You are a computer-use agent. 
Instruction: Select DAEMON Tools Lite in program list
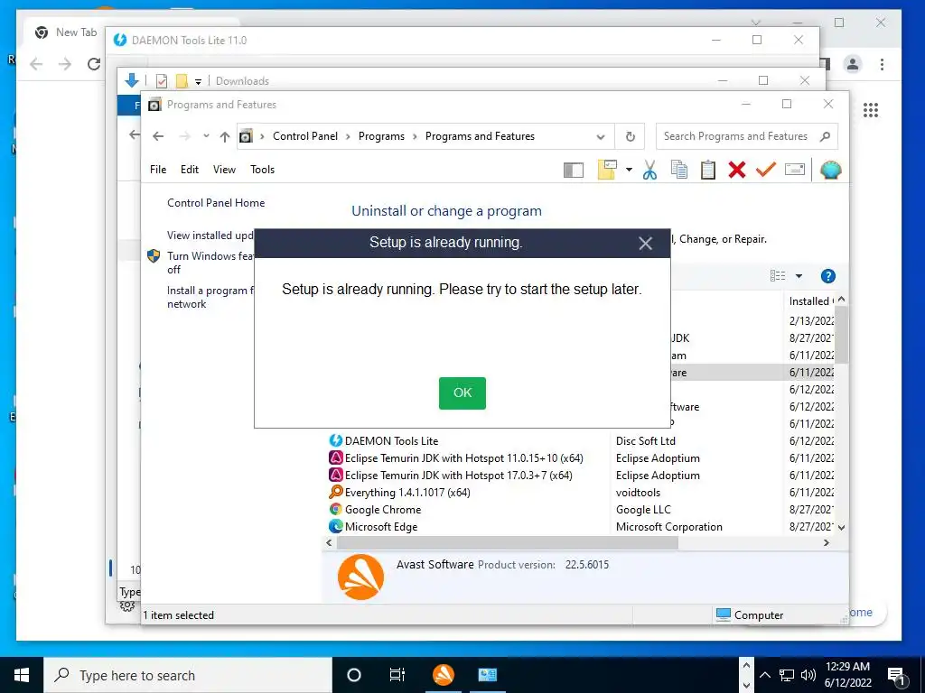pyautogui.click(x=392, y=440)
